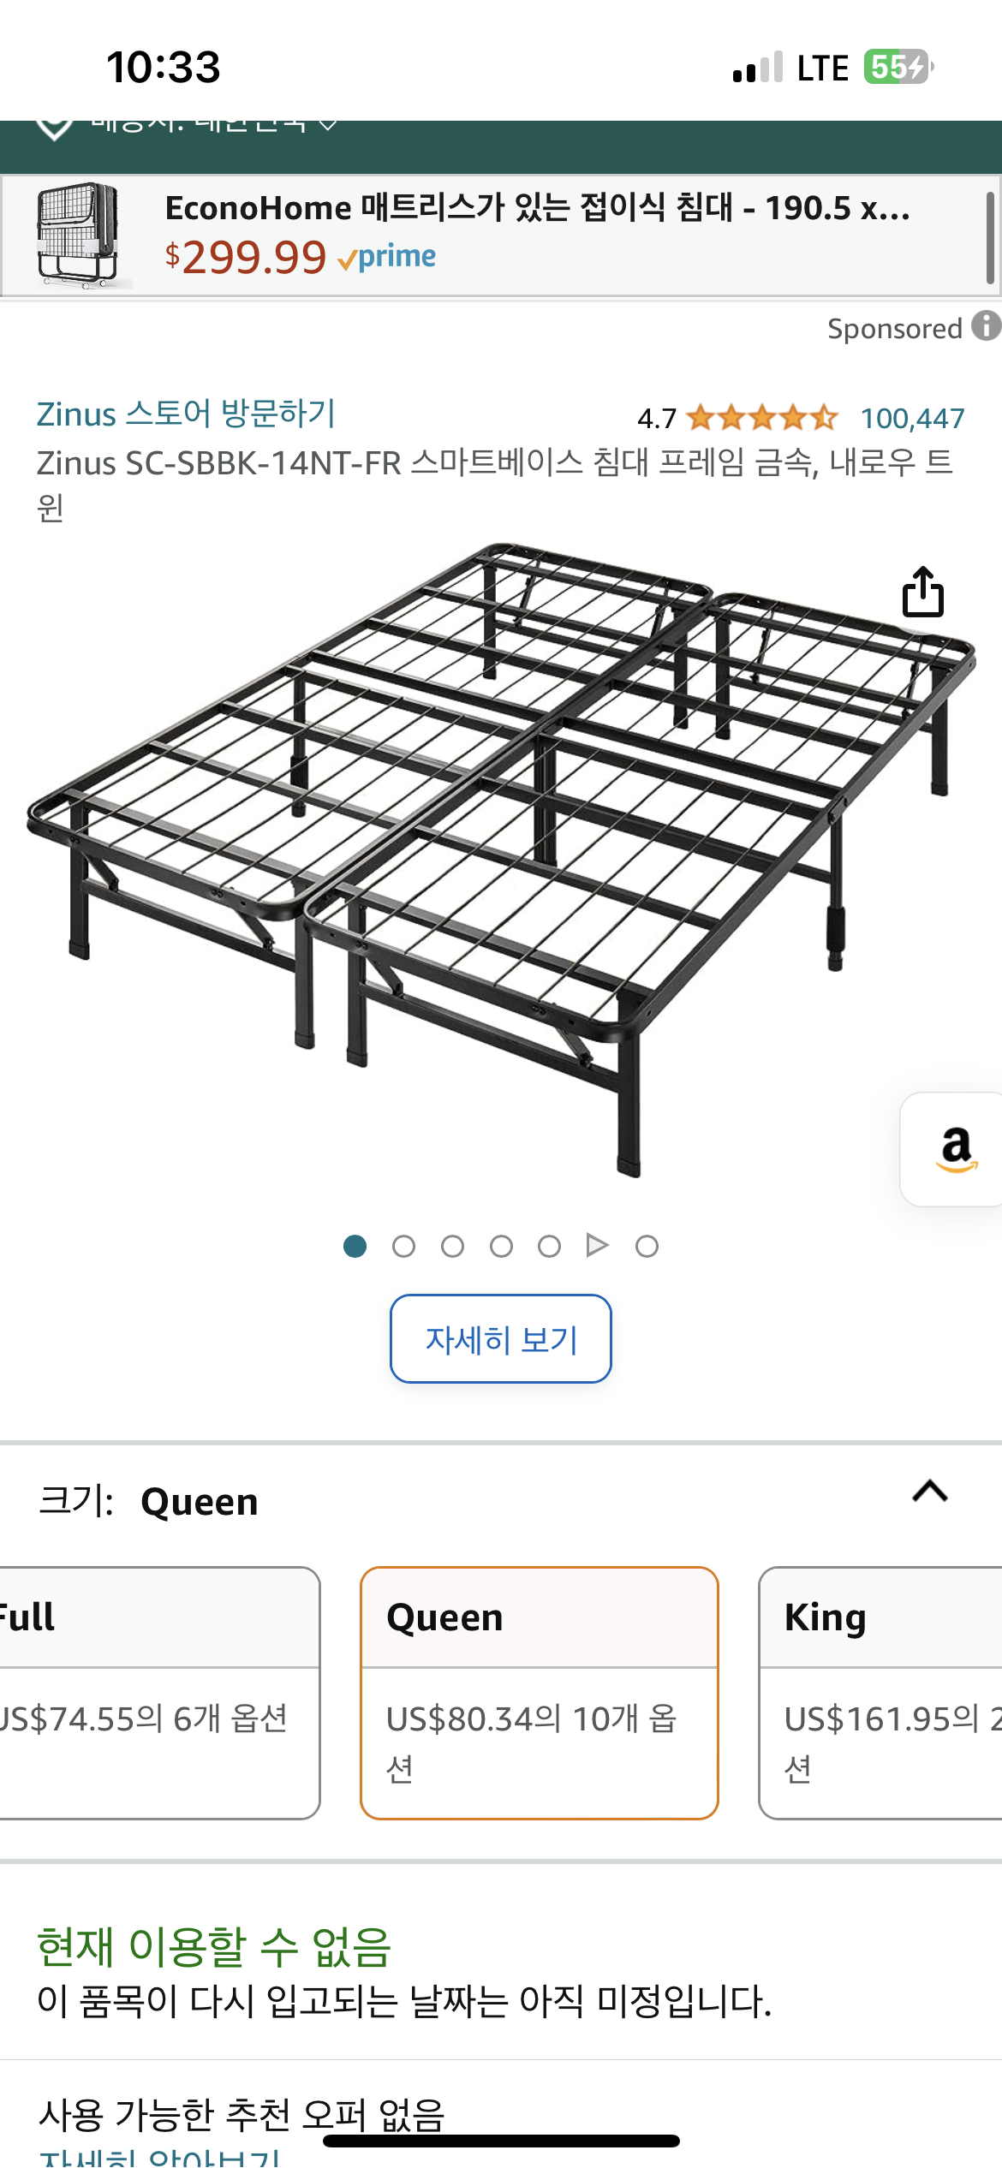Tap the EconoHome folding bed thumbnail

(77, 235)
